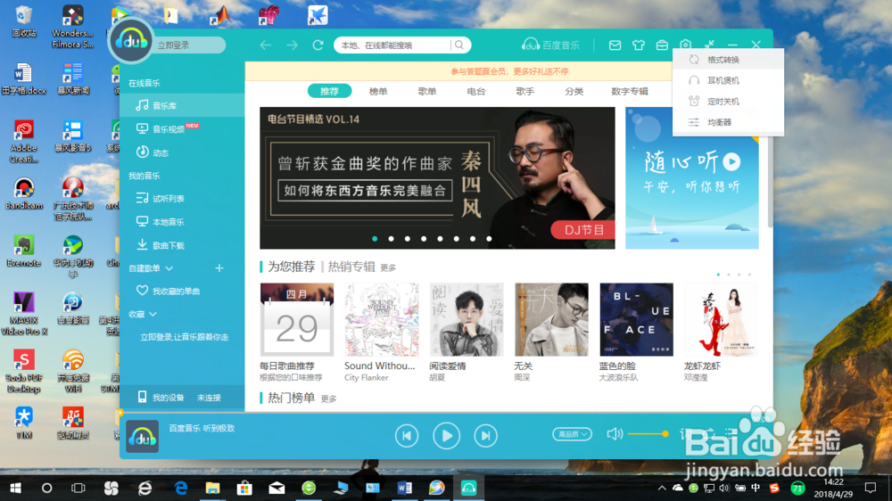This screenshot has width=892, height=501.
Task: Open Edge browser from taskbar
Action: 181,488
